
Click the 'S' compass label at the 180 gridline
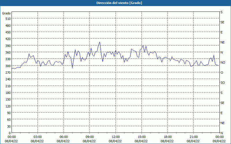tap(221, 93)
